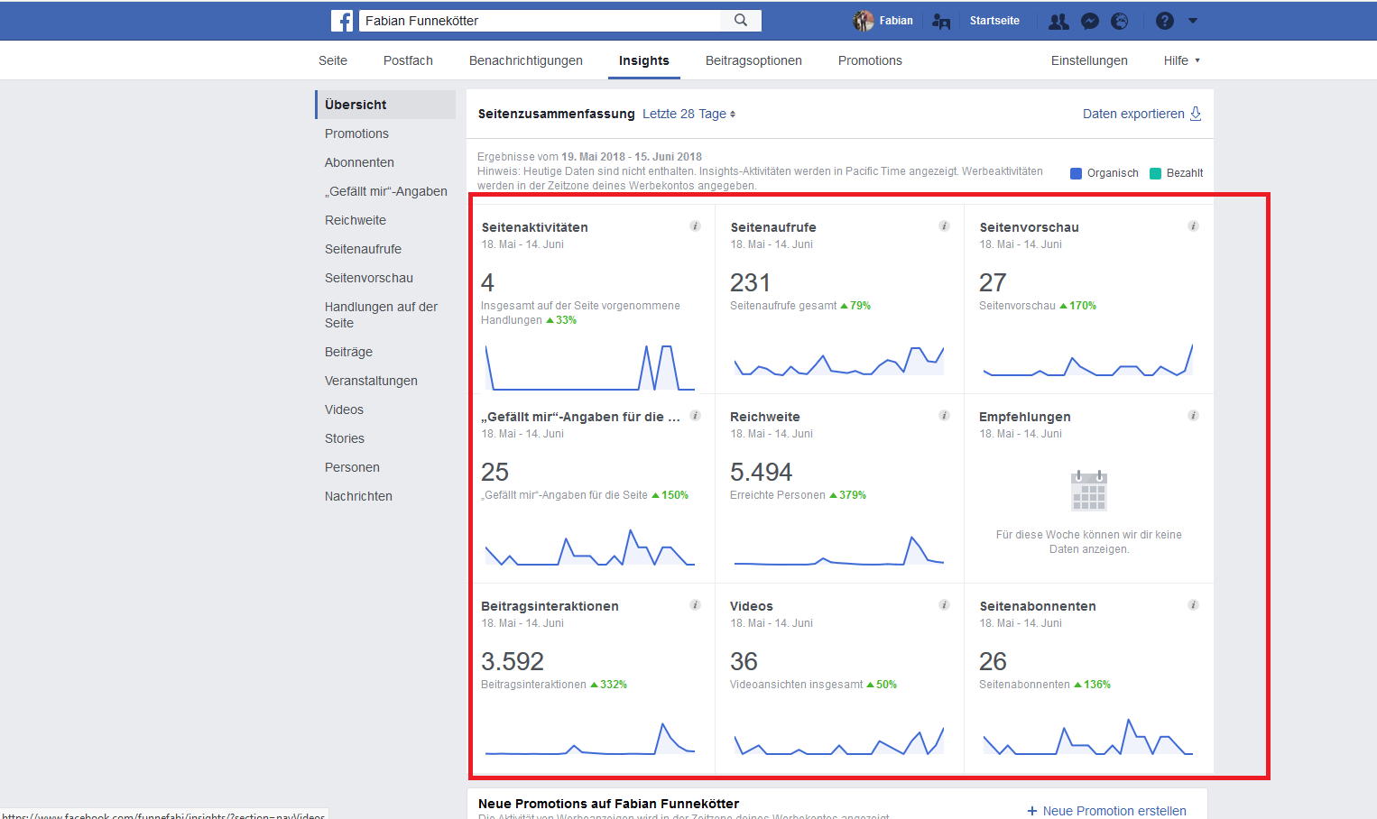Open Fabian's profile picture in header
1377x819 pixels.
[864, 21]
